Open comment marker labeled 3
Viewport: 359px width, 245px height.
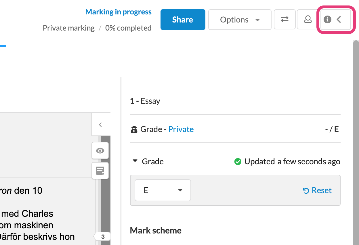pyautogui.click(x=102, y=237)
